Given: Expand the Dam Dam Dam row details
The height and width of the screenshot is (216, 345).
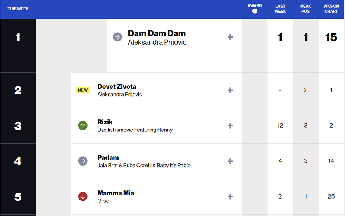Looking at the screenshot, I should (x=230, y=37).
